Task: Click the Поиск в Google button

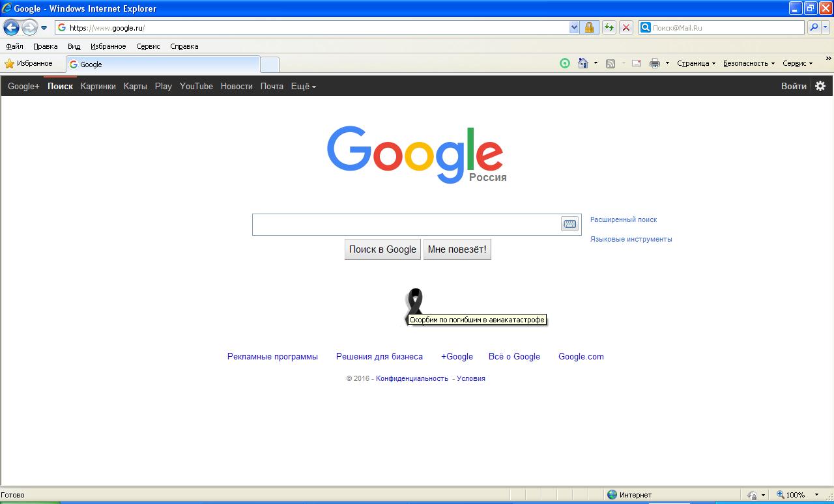Action: point(382,249)
